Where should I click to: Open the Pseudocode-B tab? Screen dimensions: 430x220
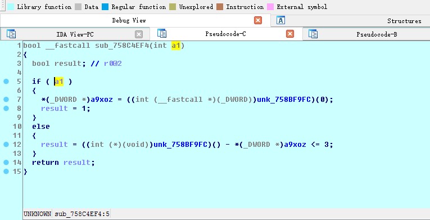coord(377,34)
